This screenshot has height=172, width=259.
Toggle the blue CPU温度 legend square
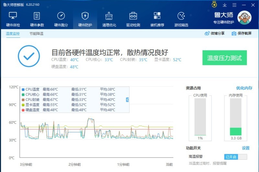pyautogui.click(x=23, y=89)
